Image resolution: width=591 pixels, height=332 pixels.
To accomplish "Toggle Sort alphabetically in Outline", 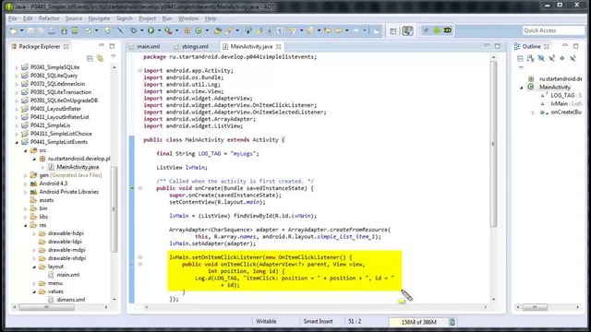I will [531, 58].
